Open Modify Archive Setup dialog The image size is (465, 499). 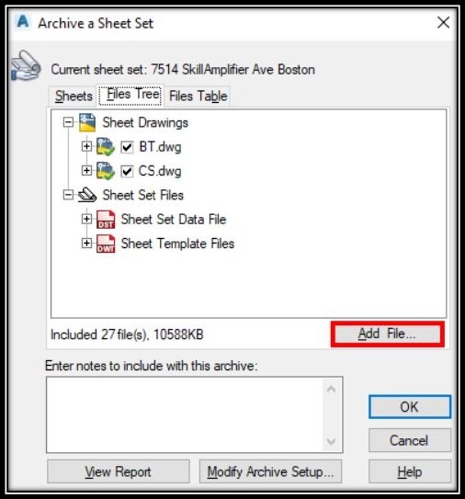(270, 471)
